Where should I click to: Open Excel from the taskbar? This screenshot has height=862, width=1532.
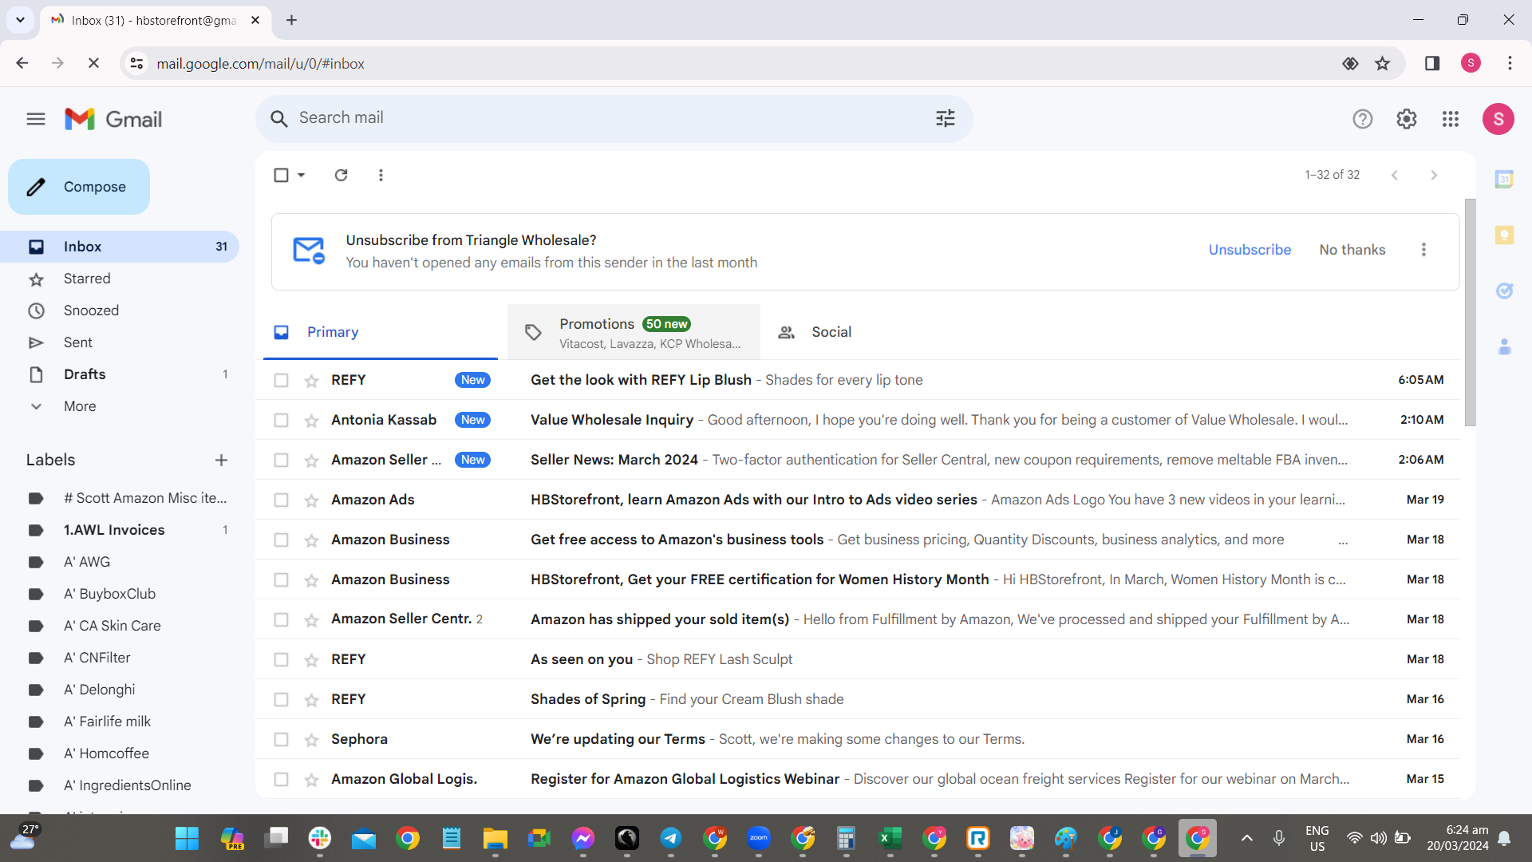coord(890,839)
